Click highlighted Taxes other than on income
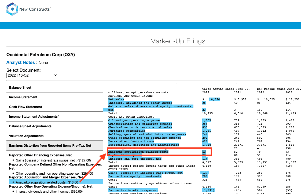 [x=131, y=141]
